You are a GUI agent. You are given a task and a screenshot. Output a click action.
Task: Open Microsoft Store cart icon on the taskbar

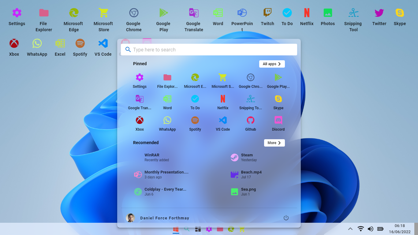coord(242,229)
